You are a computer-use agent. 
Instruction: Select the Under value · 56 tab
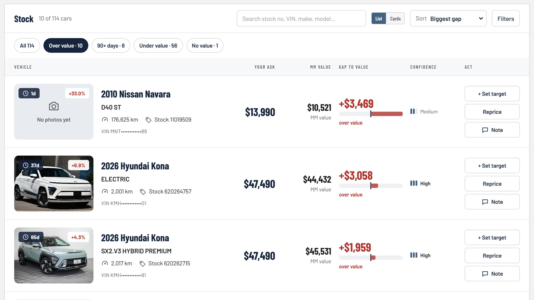[158, 46]
